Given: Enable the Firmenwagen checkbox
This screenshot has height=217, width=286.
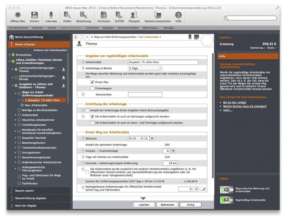Looking at the screenshot, I should [92, 88].
